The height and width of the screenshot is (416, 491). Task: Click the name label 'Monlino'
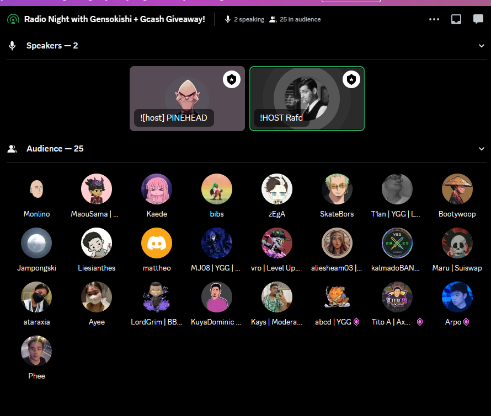tap(36, 214)
